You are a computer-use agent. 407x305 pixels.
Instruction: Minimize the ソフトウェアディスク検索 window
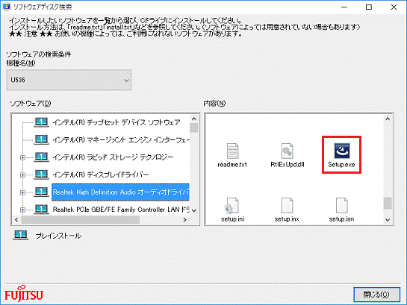point(344,7)
